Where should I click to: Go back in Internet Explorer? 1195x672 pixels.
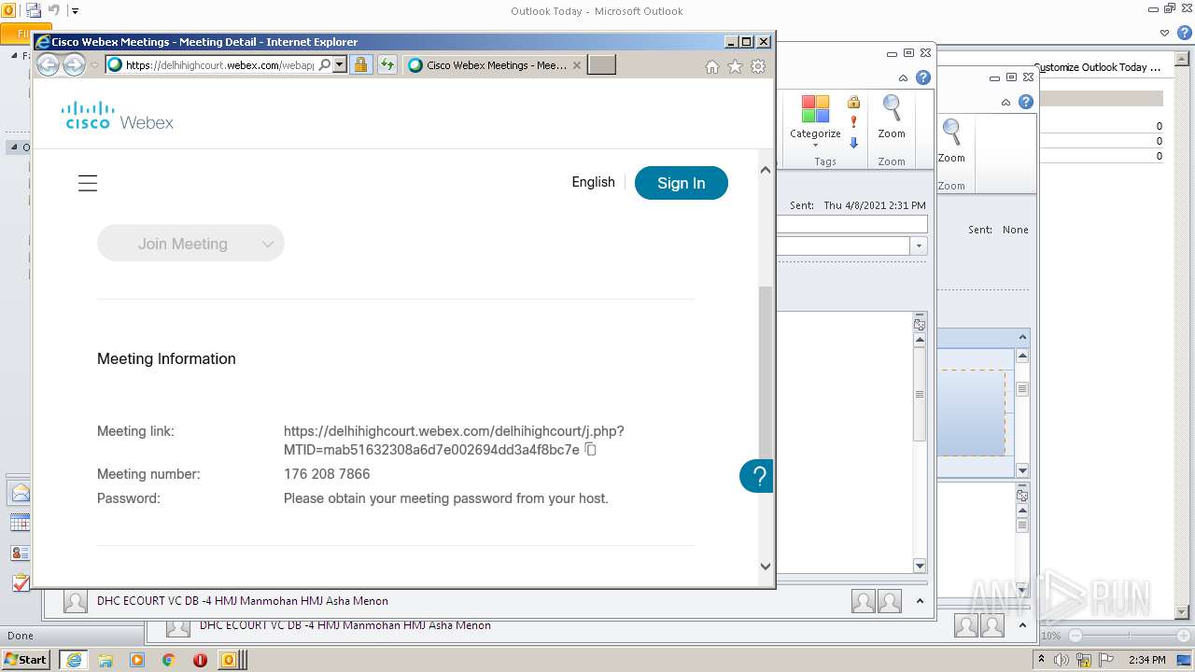point(48,64)
